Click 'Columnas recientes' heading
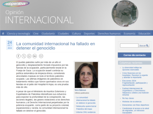The image size is (153, 114). point(135,63)
